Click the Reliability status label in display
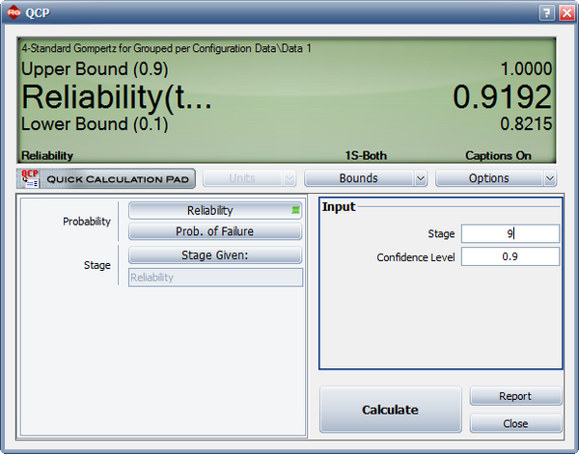The width and height of the screenshot is (579, 454). click(x=47, y=156)
